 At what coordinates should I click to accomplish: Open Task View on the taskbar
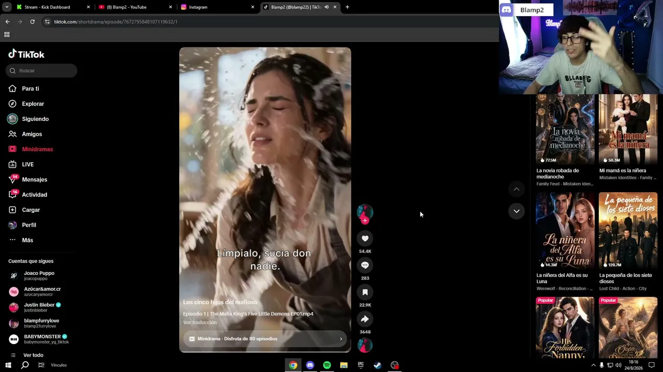41,365
